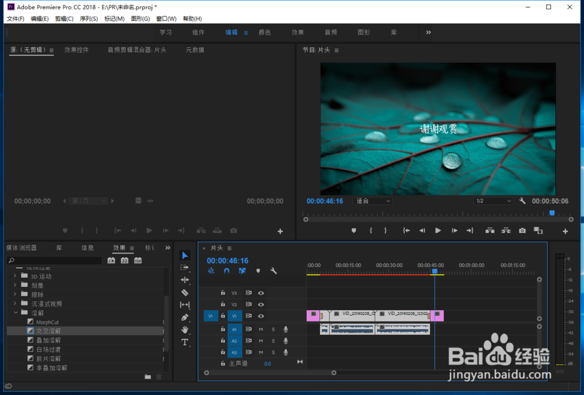Select MorphCut transition
This screenshot has width=584, height=395.
tap(47, 322)
